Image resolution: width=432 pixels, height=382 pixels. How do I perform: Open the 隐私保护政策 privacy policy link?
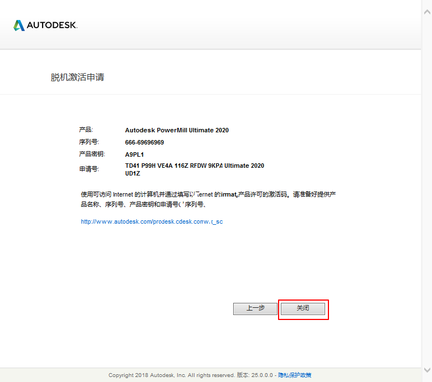click(x=295, y=375)
